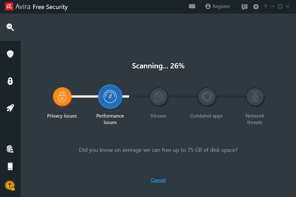Open the Status scan magnifier sidebar icon
This screenshot has height=197, width=296.
pos(10,27)
